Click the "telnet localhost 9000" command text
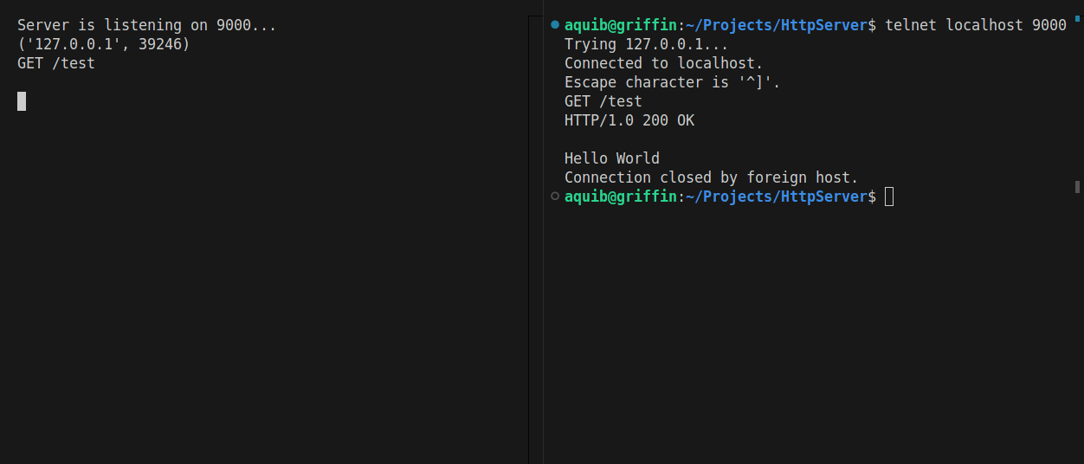Screen dimensions: 1084x464 click(x=976, y=26)
